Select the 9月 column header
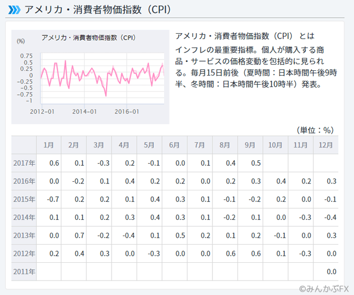The width and height of the screenshot is (354, 295). [x=250, y=145]
